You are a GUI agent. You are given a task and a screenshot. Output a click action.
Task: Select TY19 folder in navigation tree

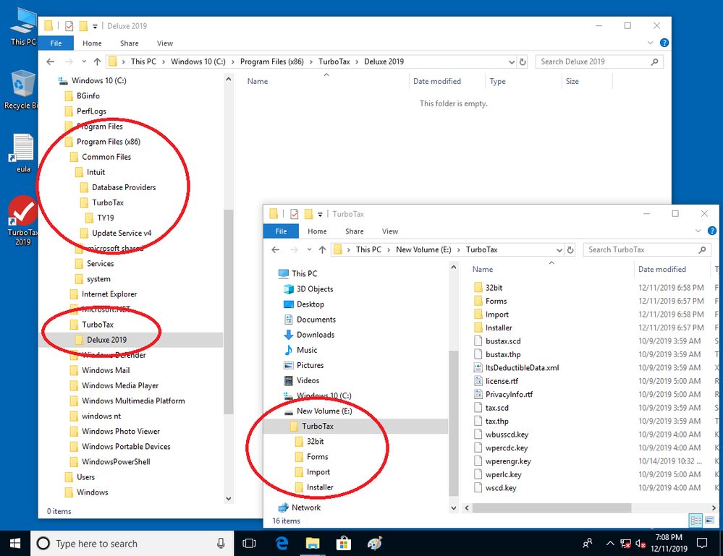point(106,218)
